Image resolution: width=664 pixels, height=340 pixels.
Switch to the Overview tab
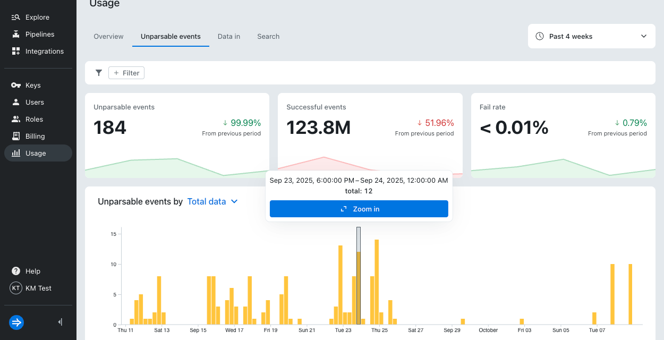[x=108, y=37]
